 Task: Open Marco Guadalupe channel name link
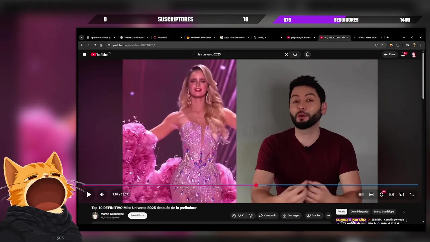point(112,214)
